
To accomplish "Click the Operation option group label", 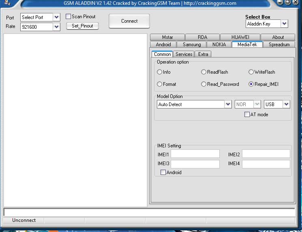I will coord(173,62).
